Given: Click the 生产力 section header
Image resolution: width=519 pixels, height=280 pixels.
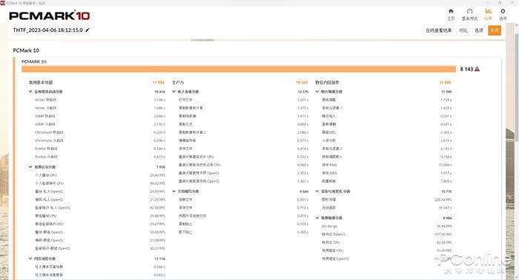Looking at the screenshot, I should pos(178,82).
